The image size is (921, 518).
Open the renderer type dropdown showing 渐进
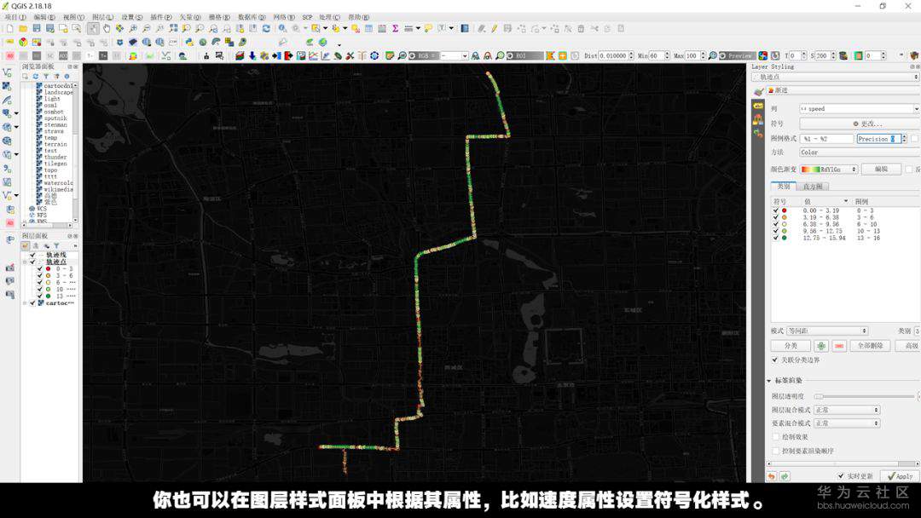[843, 90]
